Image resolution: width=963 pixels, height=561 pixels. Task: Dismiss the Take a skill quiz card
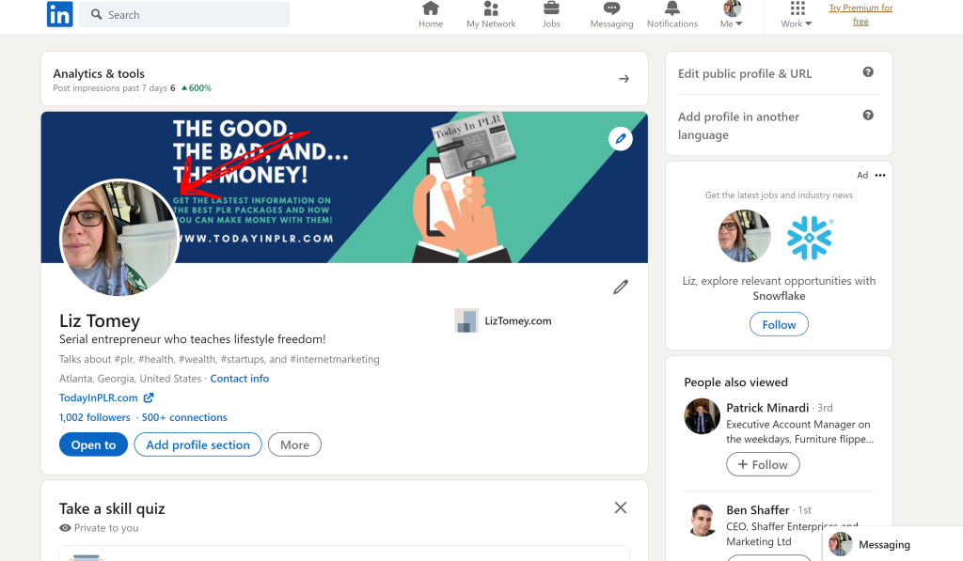pos(621,507)
